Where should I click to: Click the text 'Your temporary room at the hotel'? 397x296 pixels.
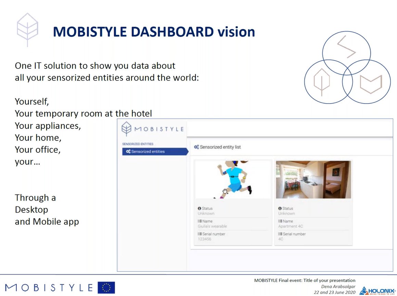(83, 113)
